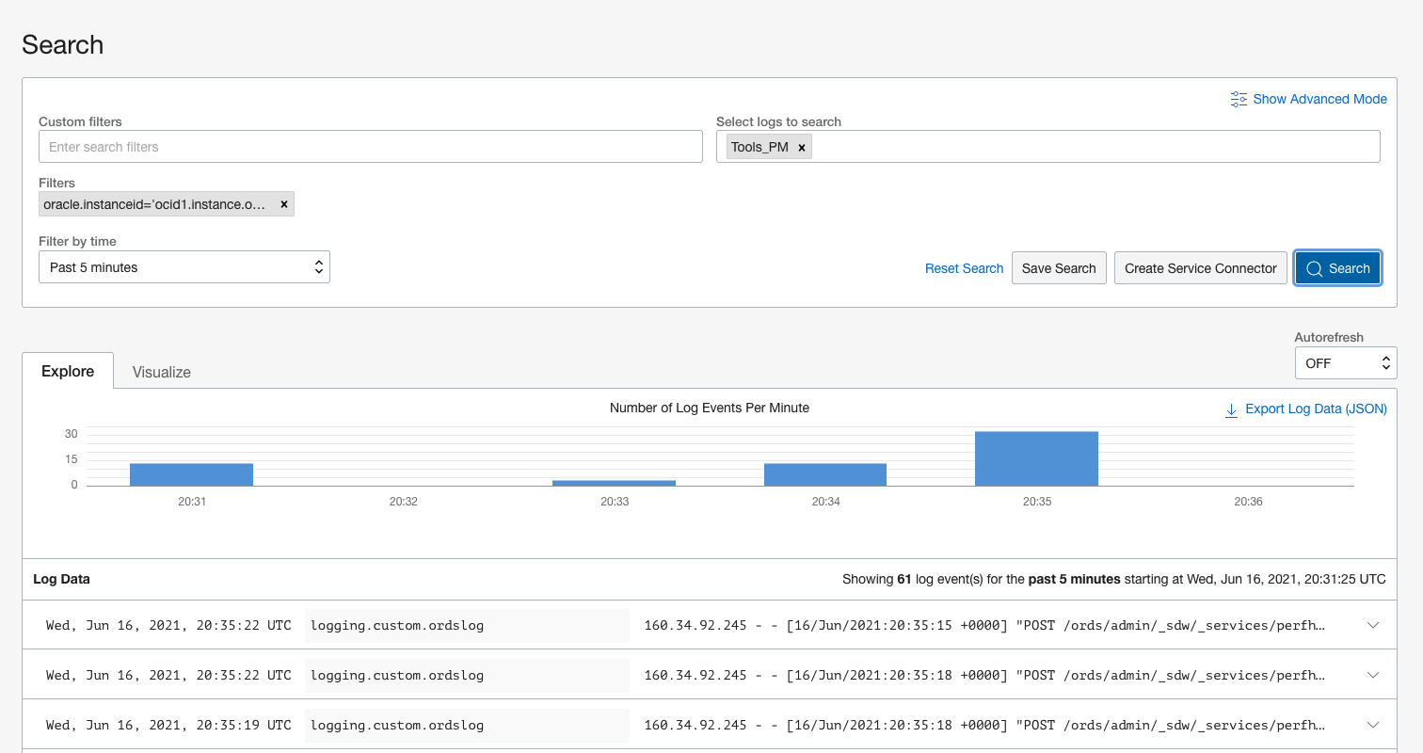Expand the first log entry chevron
This screenshot has height=753, width=1423.
pos(1372,625)
